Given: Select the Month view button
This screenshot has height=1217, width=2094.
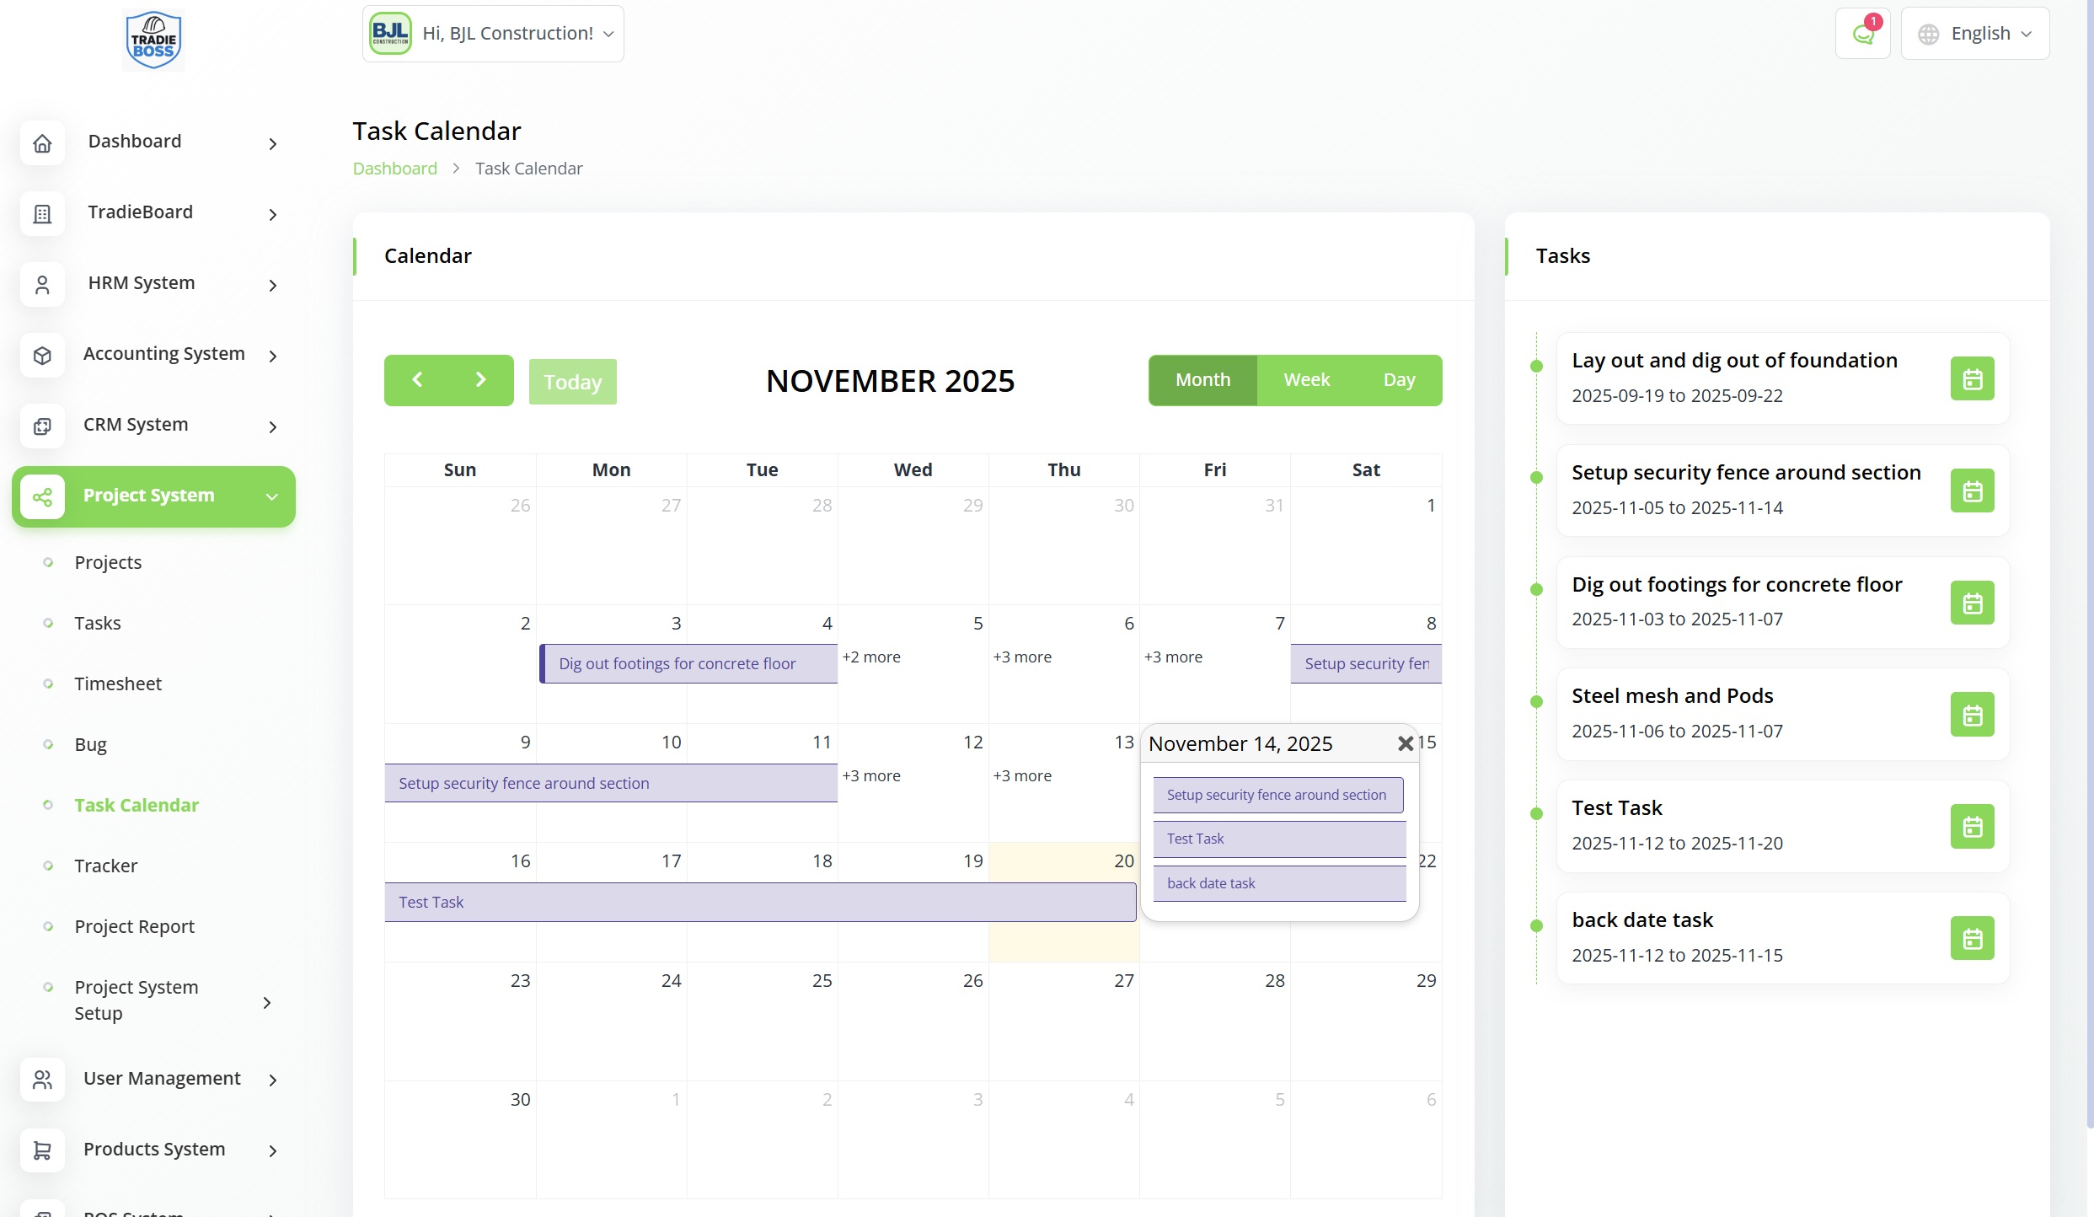Looking at the screenshot, I should click(1202, 380).
